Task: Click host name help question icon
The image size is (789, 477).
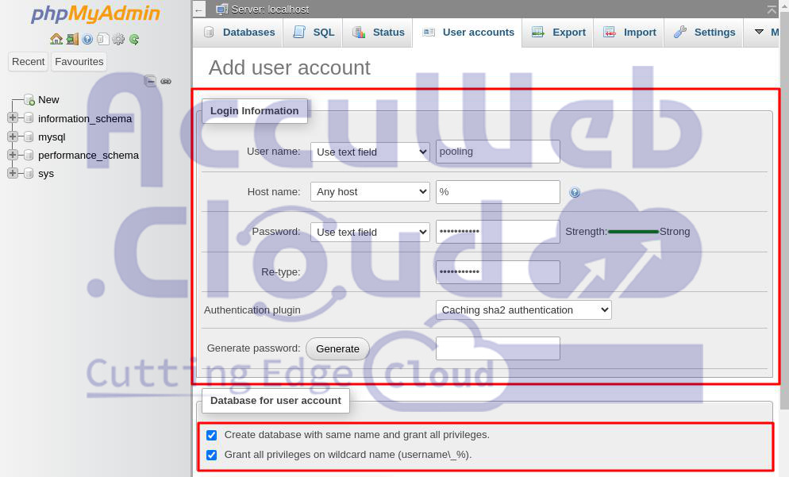Action: [x=575, y=192]
